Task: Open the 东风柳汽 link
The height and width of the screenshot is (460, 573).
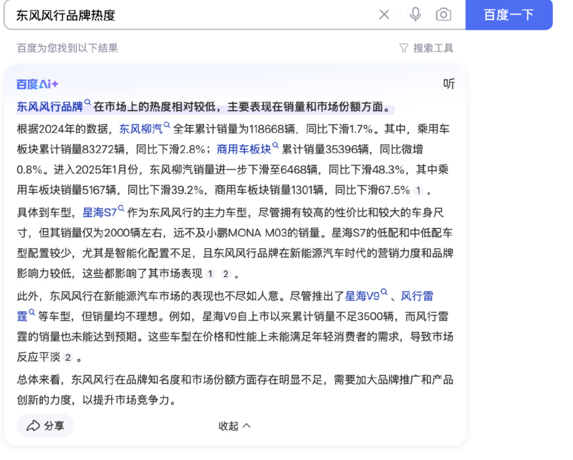Action: 140,129
